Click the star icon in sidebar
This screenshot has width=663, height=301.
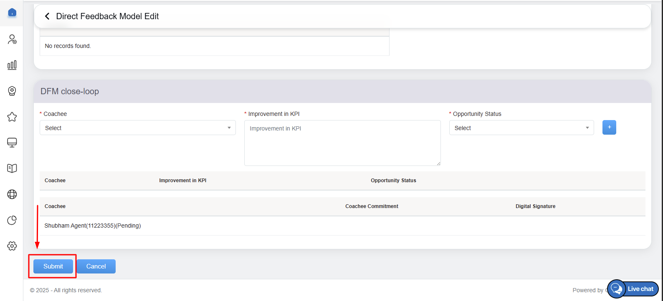(x=12, y=117)
